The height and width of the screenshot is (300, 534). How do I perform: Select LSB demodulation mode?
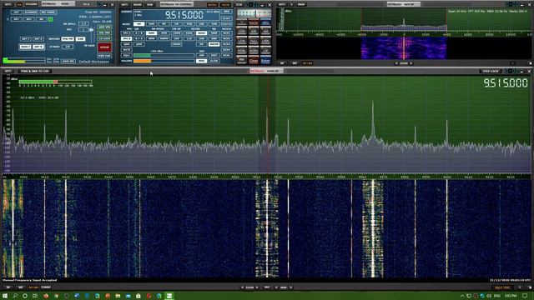click(x=202, y=24)
